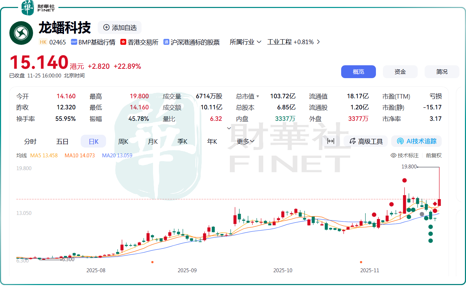Switch to the 简况 tab

click(442, 72)
